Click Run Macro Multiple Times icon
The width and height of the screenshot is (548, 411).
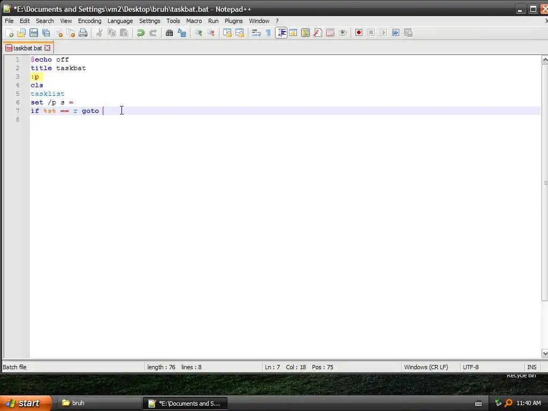[395, 33]
